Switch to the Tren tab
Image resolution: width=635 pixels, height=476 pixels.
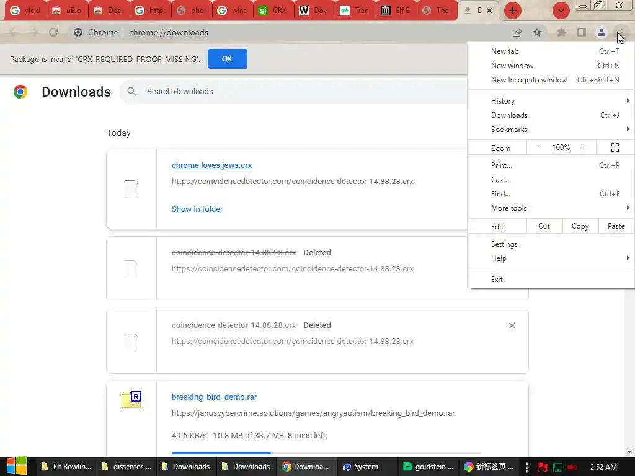[x=355, y=11]
